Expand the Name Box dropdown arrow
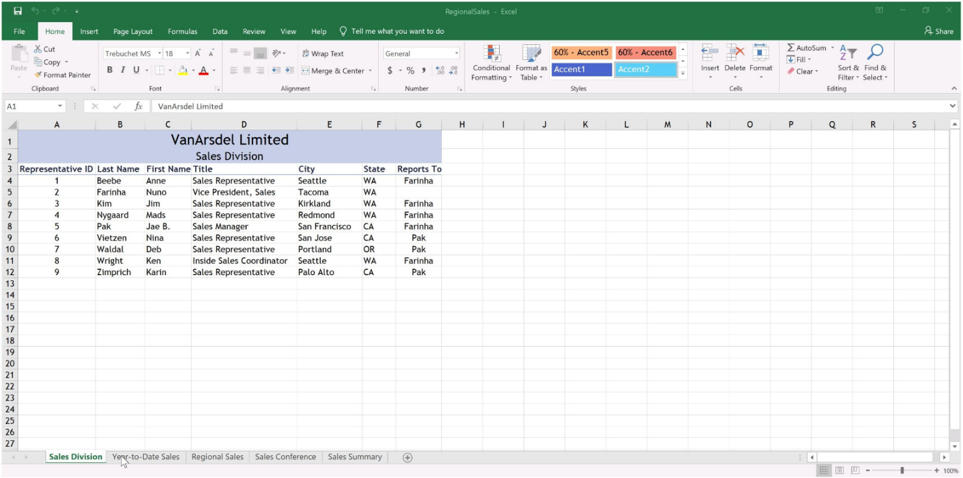Screen dimensions: 963x478 (x=61, y=106)
